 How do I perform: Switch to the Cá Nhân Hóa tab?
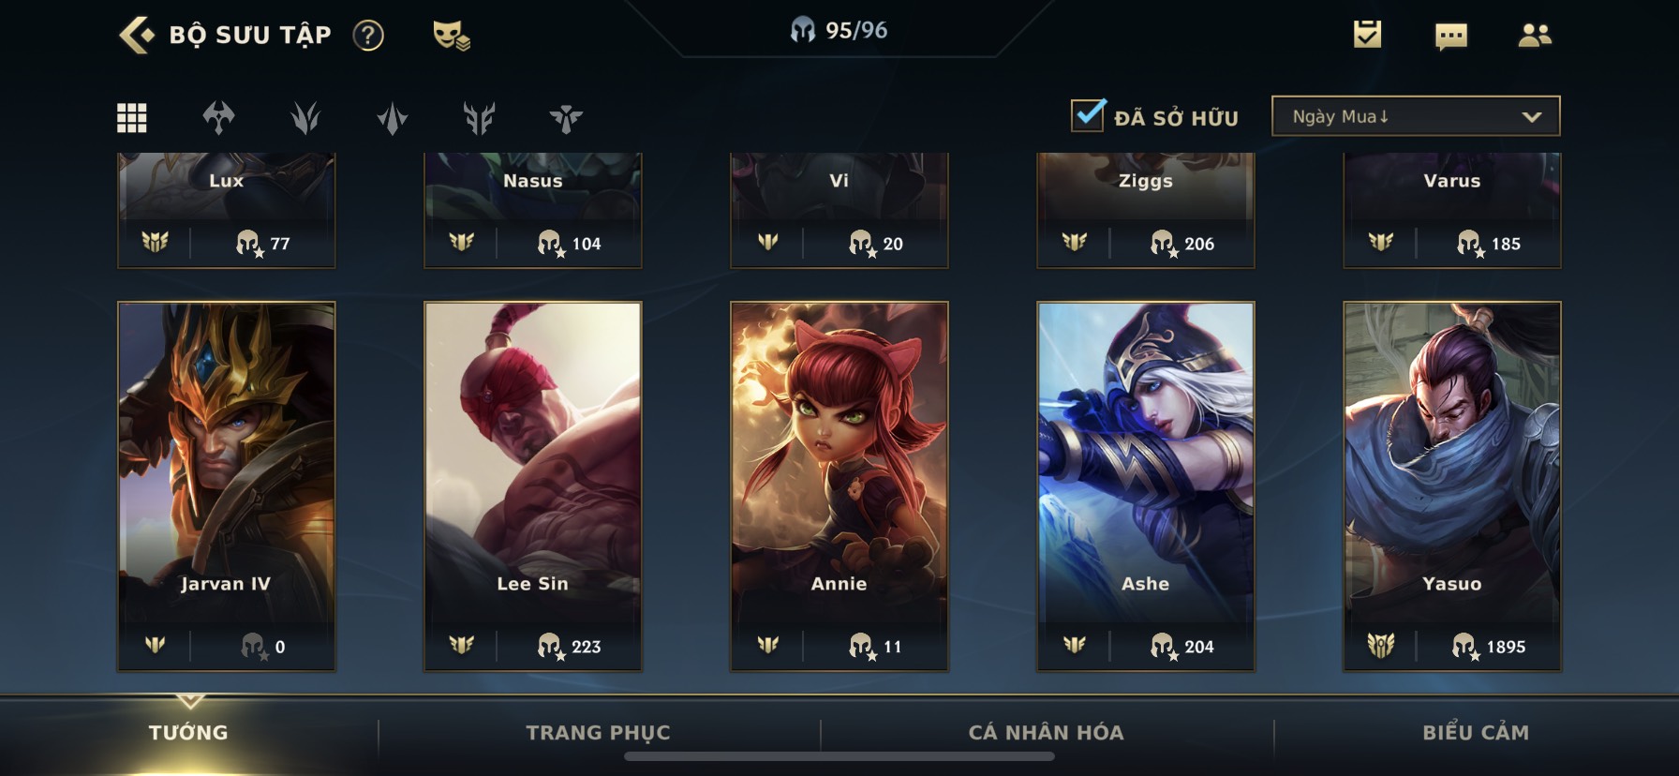1046,733
